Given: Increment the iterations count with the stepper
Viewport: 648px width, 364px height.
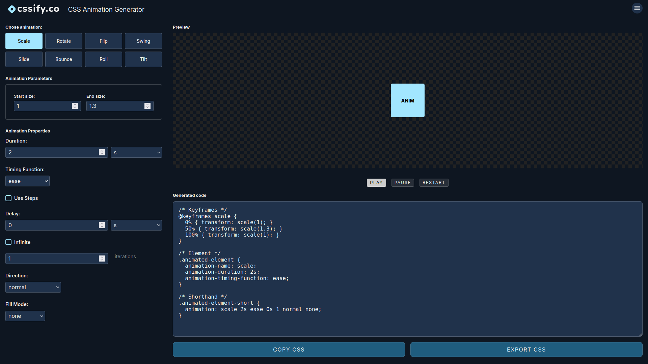Looking at the screenshot, I should coord(102,257).
